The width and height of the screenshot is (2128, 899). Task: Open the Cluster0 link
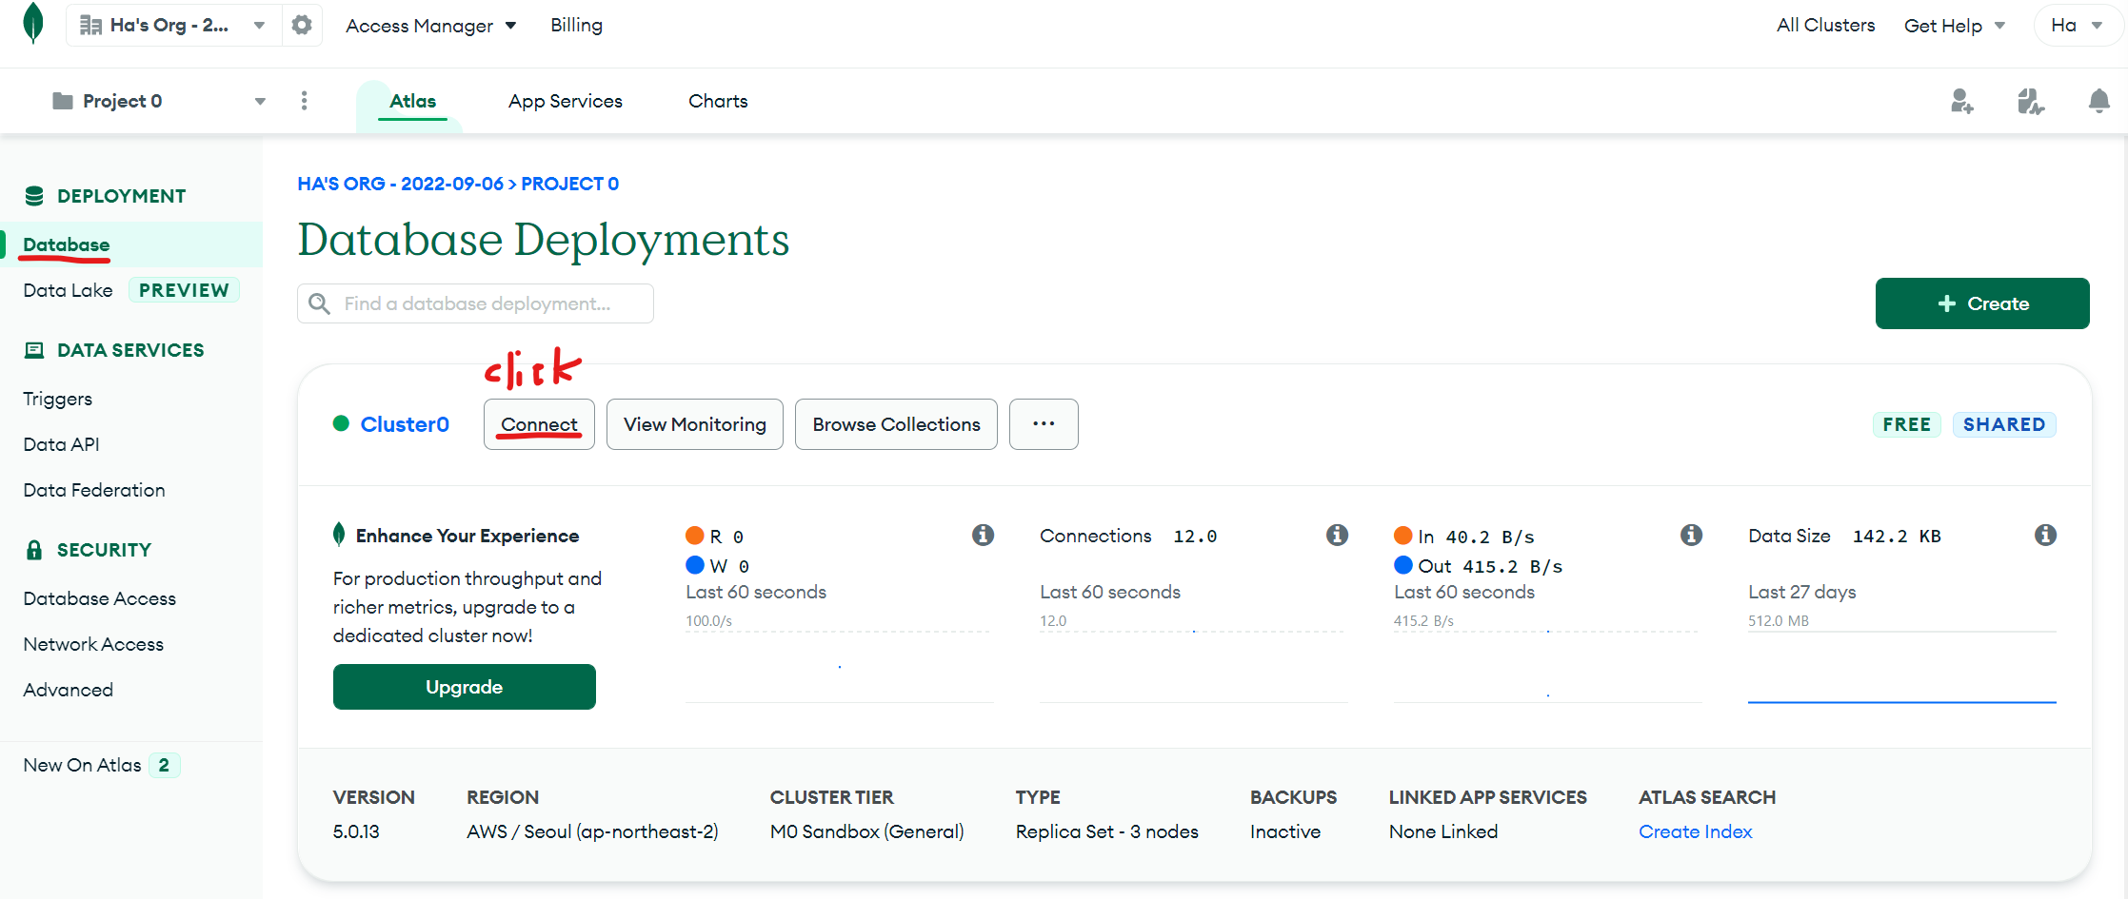tap(405, 424)
